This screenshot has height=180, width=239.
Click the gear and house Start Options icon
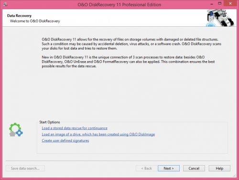pos(16,129)
